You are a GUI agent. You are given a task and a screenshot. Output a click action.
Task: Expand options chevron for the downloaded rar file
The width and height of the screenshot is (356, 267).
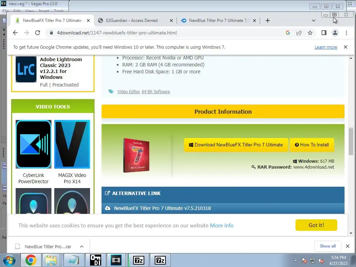click(82, 246)
